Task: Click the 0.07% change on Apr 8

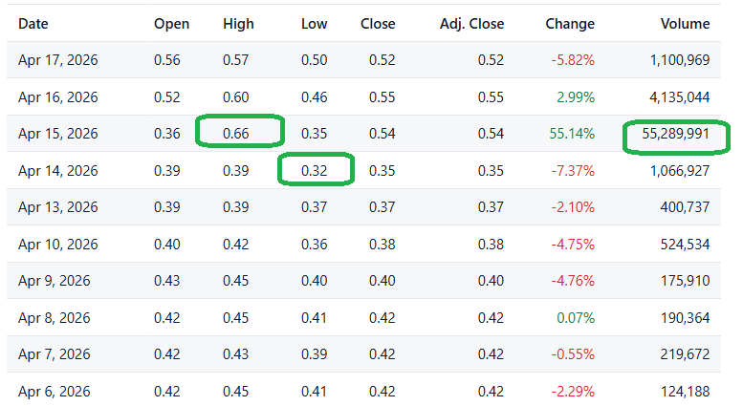Action: point(576,317)
